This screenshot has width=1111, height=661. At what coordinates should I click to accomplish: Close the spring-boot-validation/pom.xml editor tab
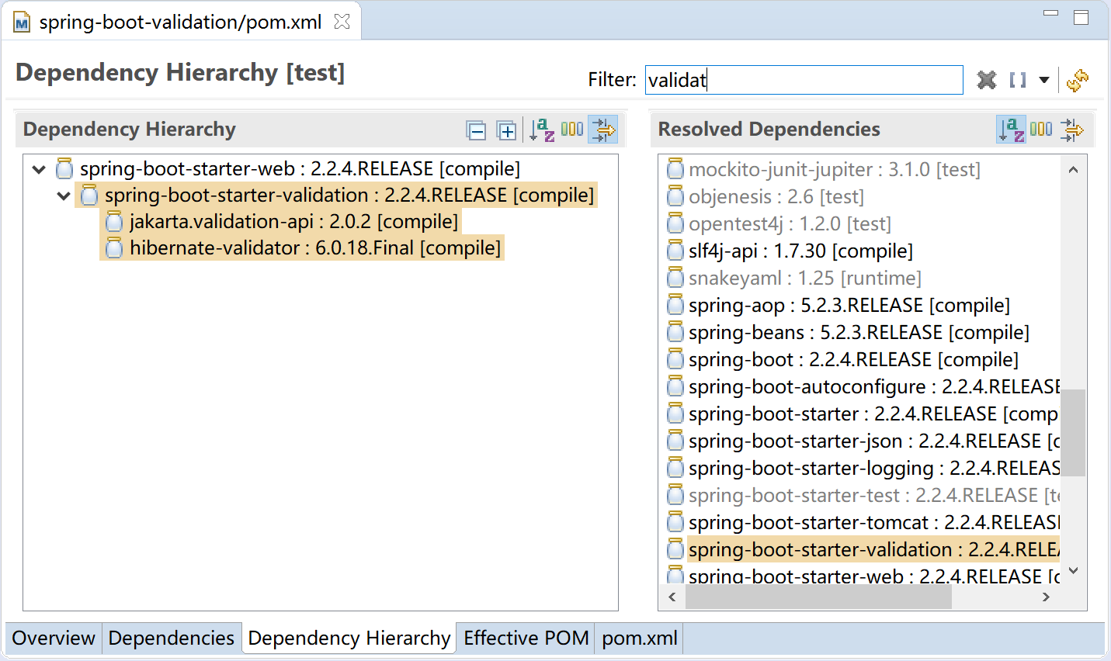click(x=342, y=22)
